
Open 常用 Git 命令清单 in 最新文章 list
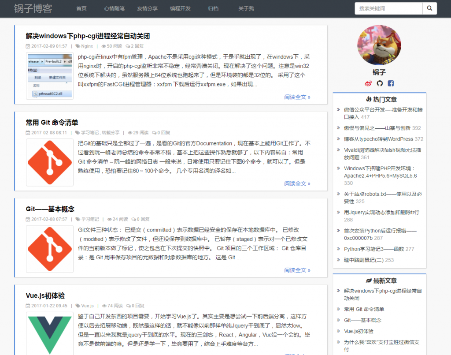click(x=364, y=309)
